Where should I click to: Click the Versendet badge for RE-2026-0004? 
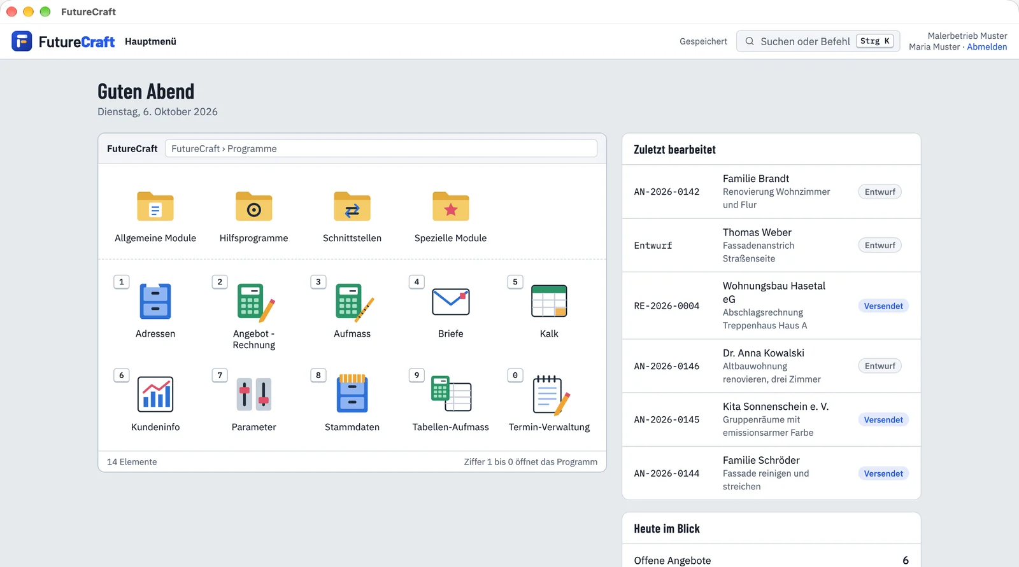(883, 306)
